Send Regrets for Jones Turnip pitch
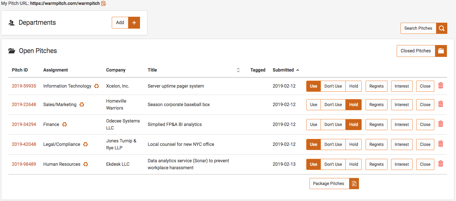This screenshot has height=201, width=456. pos(376,144)
